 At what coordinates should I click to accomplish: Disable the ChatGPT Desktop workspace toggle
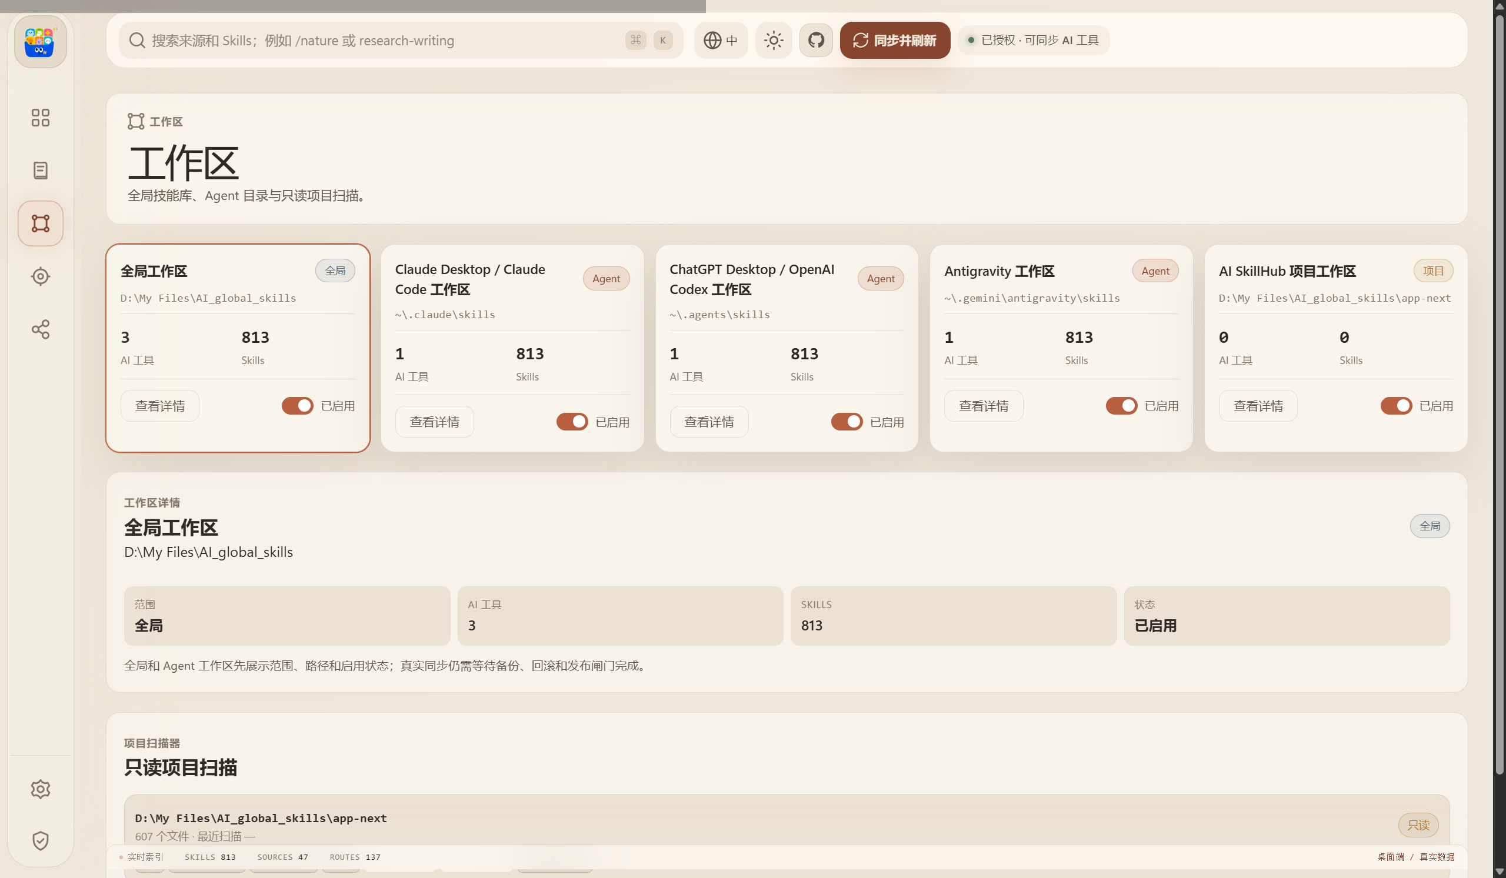pyautogui.click(x=847, y=422)
